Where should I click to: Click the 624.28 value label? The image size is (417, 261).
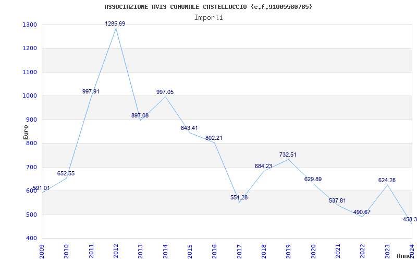coord(387,180)
